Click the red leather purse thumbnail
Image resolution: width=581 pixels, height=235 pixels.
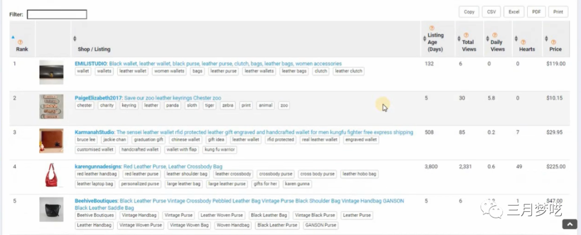[x=51, y=175]
